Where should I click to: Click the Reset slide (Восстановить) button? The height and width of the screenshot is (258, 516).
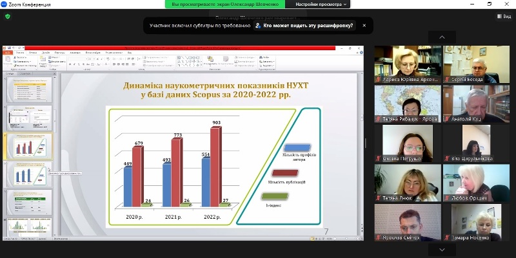coord(56,61)
